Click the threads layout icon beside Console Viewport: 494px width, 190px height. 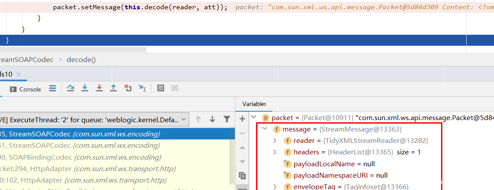point(53,88)
